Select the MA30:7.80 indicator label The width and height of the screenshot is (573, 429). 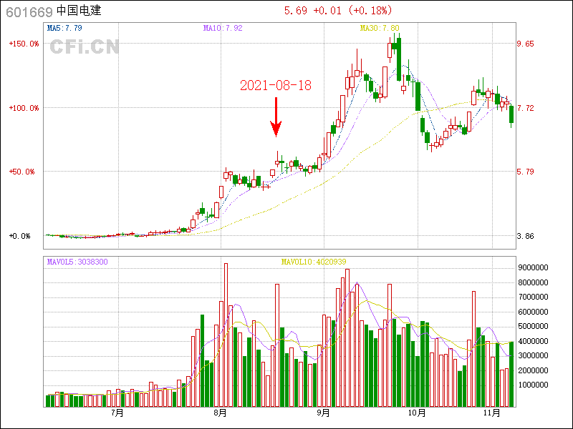tap(379, 28)
